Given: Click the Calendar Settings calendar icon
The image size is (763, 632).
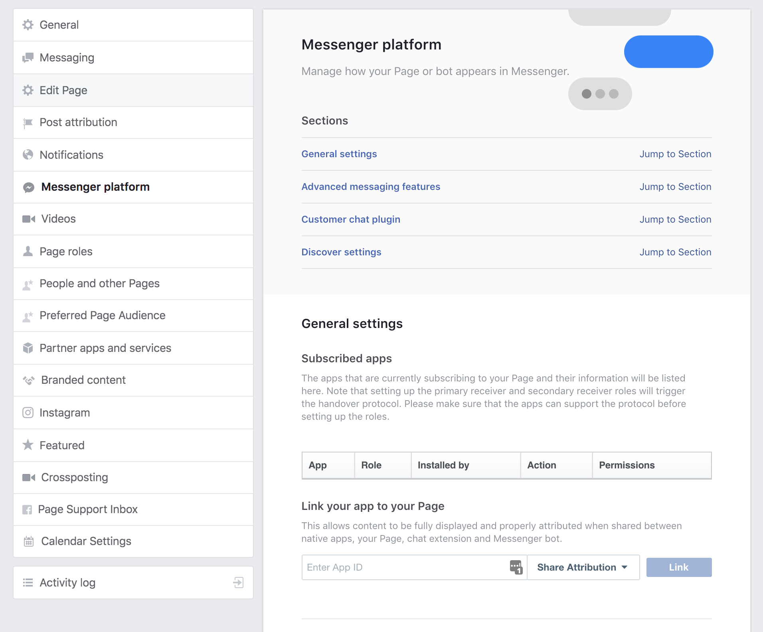Looking at the screenshot, I should point(29,541).
